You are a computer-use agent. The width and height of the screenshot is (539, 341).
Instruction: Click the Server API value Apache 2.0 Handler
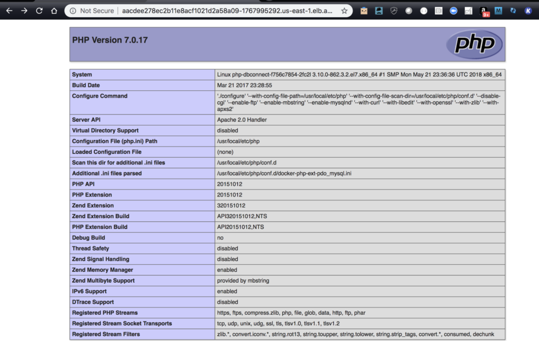click(242, 120)
